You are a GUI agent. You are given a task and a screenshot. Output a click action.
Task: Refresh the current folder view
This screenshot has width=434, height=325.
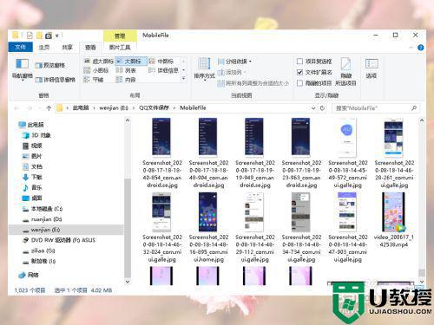pyautogui.click(x=322, y=108)
